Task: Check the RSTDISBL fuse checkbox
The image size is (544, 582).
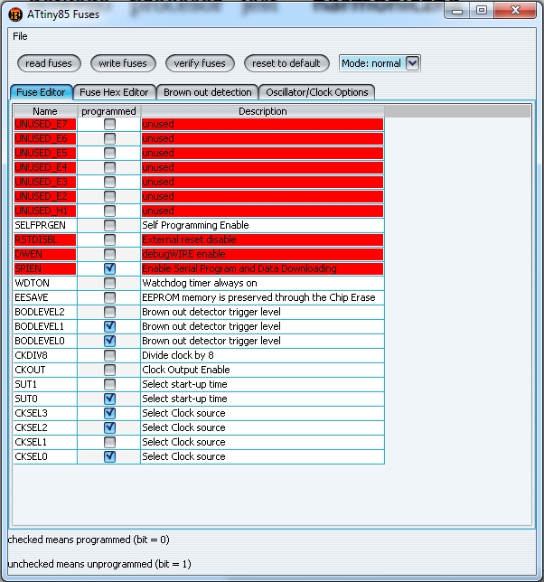Action: pos(109,239)
